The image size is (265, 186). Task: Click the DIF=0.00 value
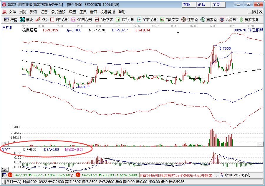pos(30,149)
